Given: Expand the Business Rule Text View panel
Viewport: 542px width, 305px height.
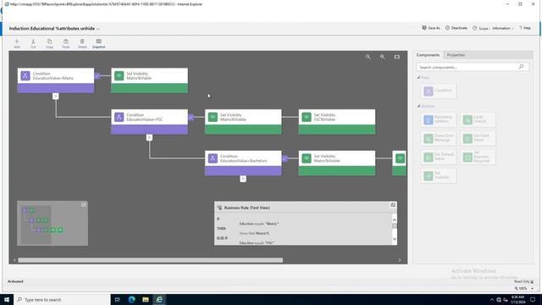Looking at the screenshot, I should tap(393, 205).
